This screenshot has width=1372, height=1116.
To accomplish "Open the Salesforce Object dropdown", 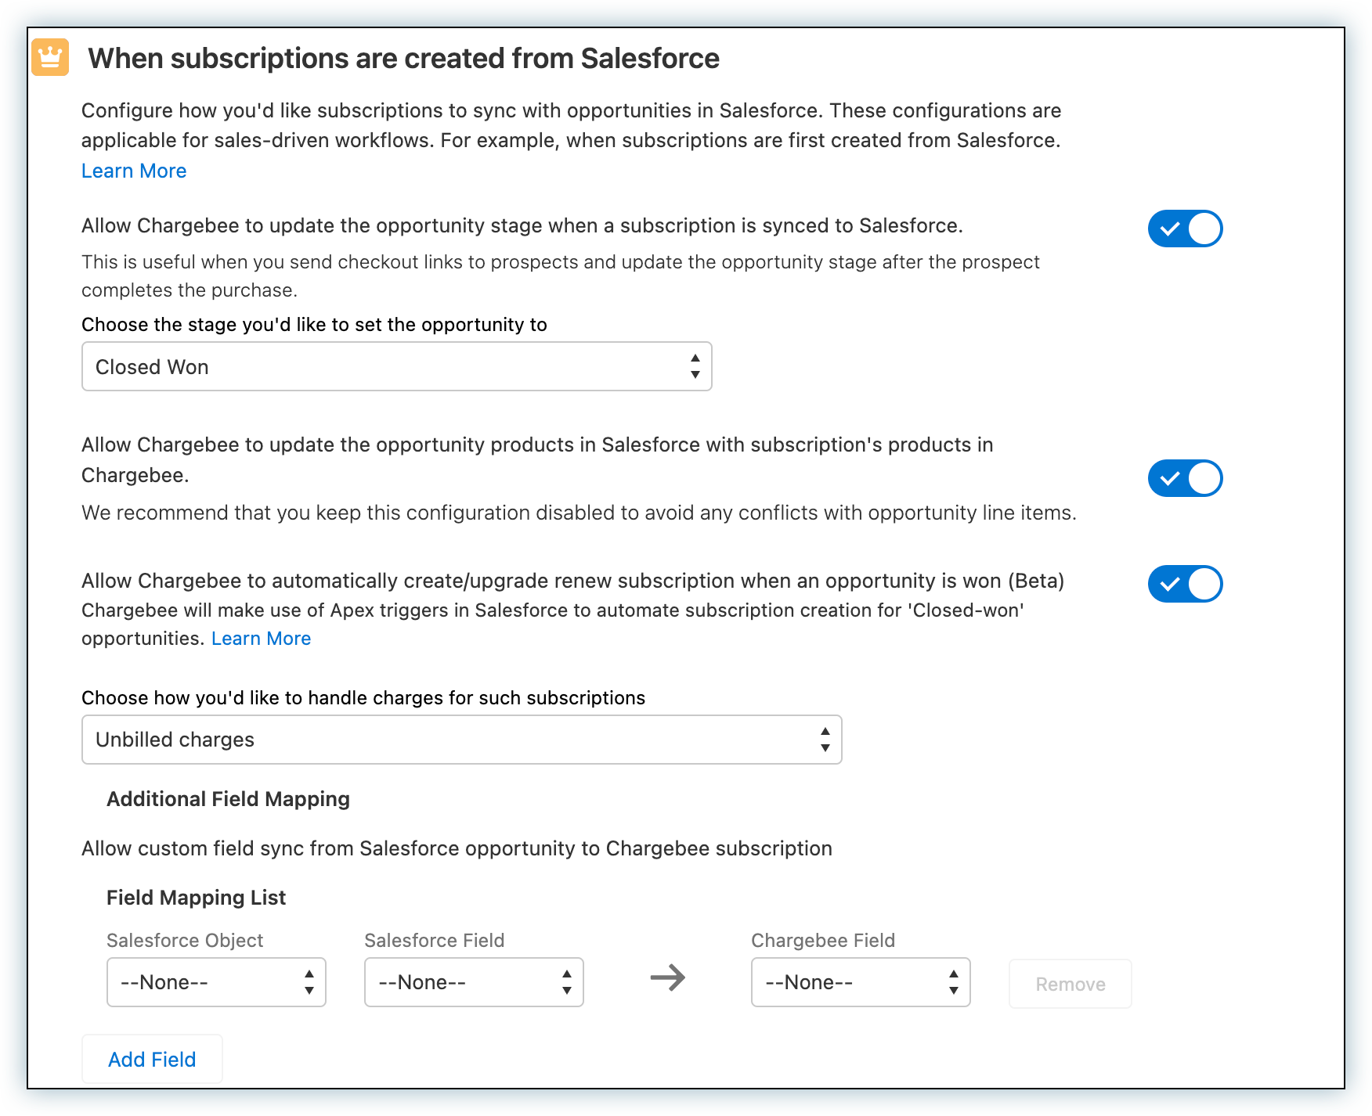I will point(216,982).
